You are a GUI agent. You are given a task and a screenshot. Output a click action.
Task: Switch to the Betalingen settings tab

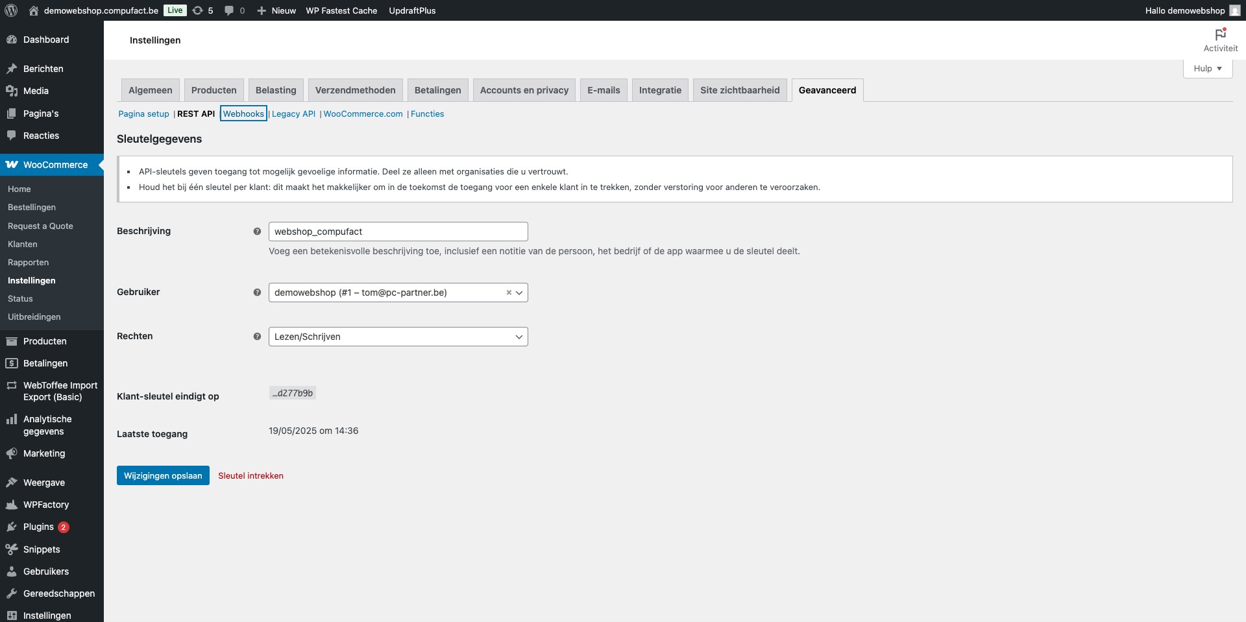(438, 90)
